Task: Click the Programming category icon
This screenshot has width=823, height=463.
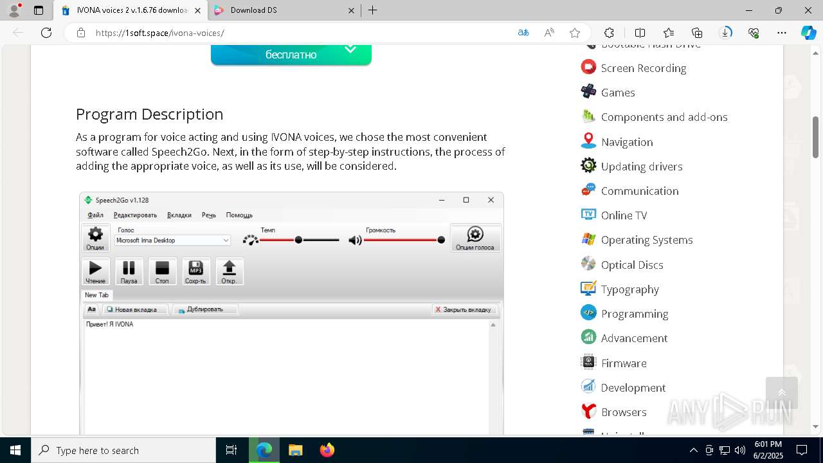Action: coord(588,313)
